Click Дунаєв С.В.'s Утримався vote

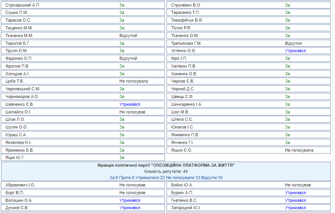tap(129, 208)
